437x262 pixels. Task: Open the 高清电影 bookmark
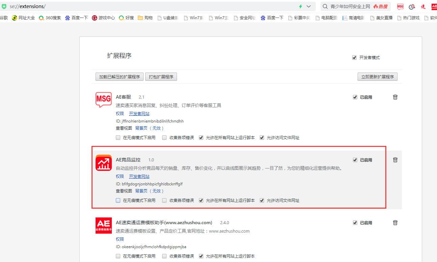(x=354, y=18)
